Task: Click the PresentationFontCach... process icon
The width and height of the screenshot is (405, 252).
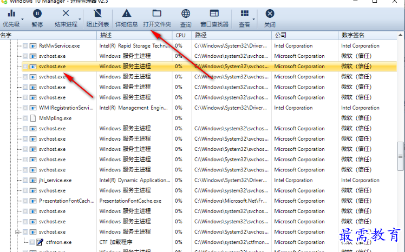Action: (33, 201)
